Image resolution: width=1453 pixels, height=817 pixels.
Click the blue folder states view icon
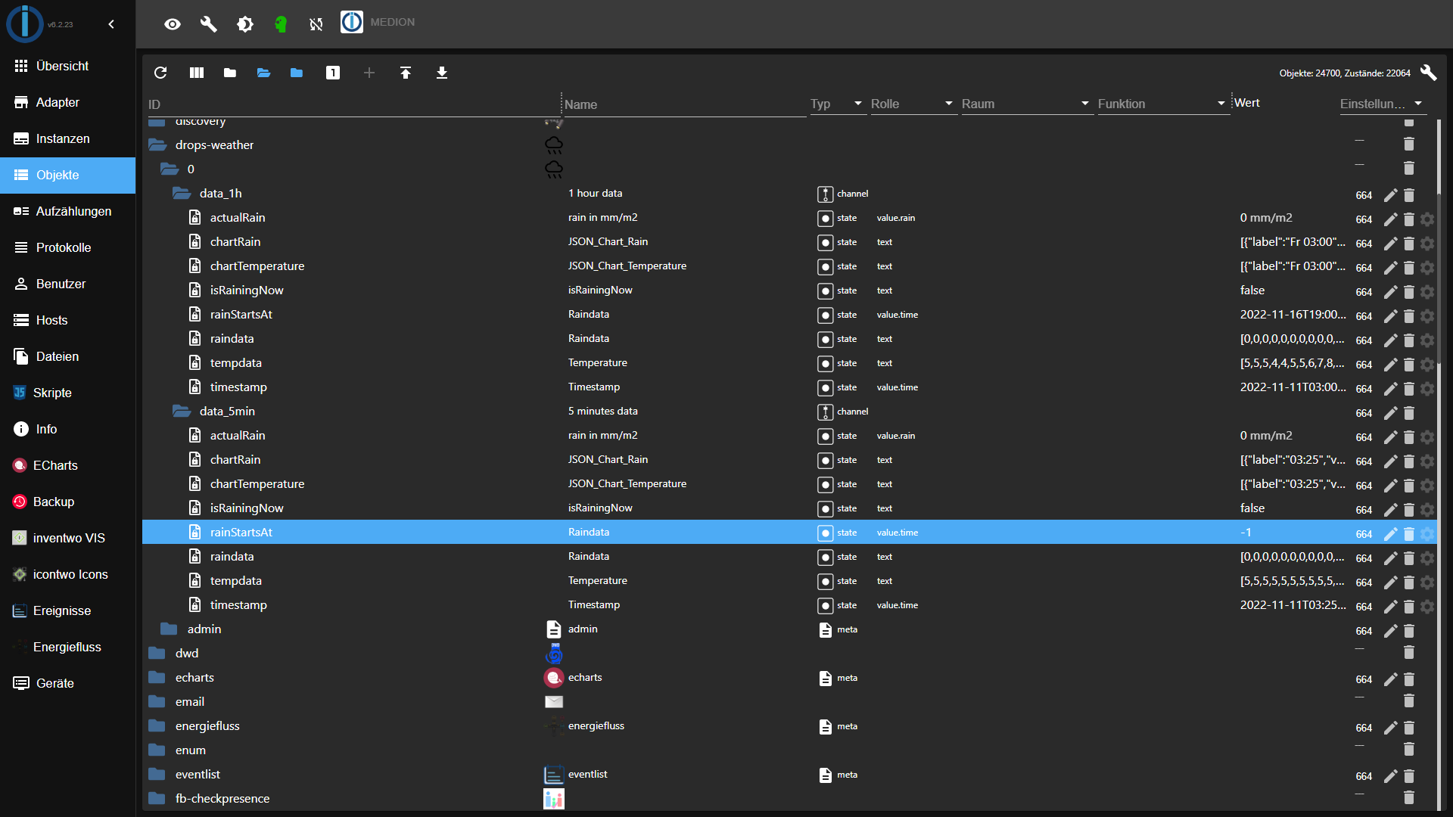[297, 73]
